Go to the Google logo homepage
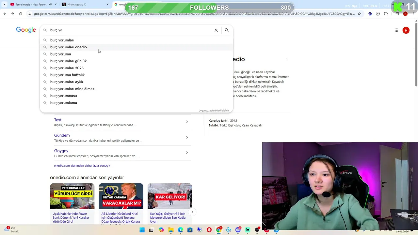Viewport: 418px width, 235px height. click(26, 30)
